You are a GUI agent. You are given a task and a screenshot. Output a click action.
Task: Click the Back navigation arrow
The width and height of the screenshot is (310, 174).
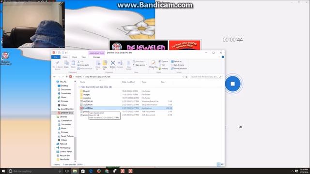click(55, 77)
